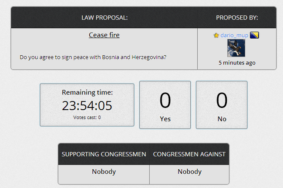Image resolution: width=283 pixels, height=188 pixels.
Task: Select the PROPOSED BY header
Action: [237, 17]
